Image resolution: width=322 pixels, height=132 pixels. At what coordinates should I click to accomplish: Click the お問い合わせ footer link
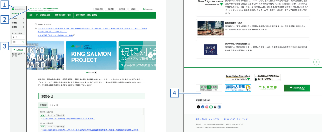pyautogui.click(x=201, y=119)
